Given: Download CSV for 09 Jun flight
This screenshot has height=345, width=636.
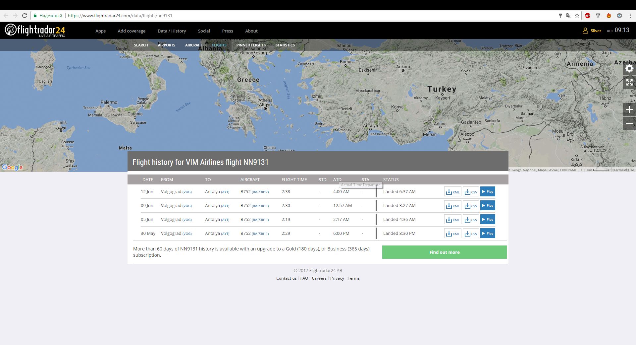Looking at the screenshot, I should point(470,206).
